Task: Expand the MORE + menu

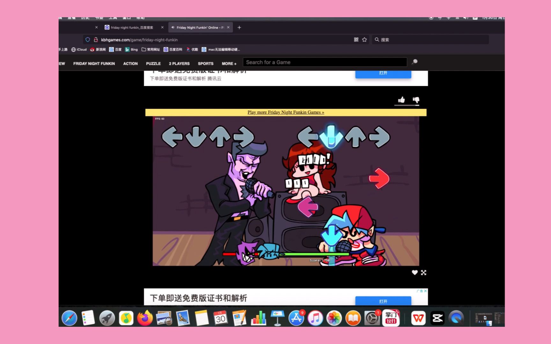Action: (229, 63)
